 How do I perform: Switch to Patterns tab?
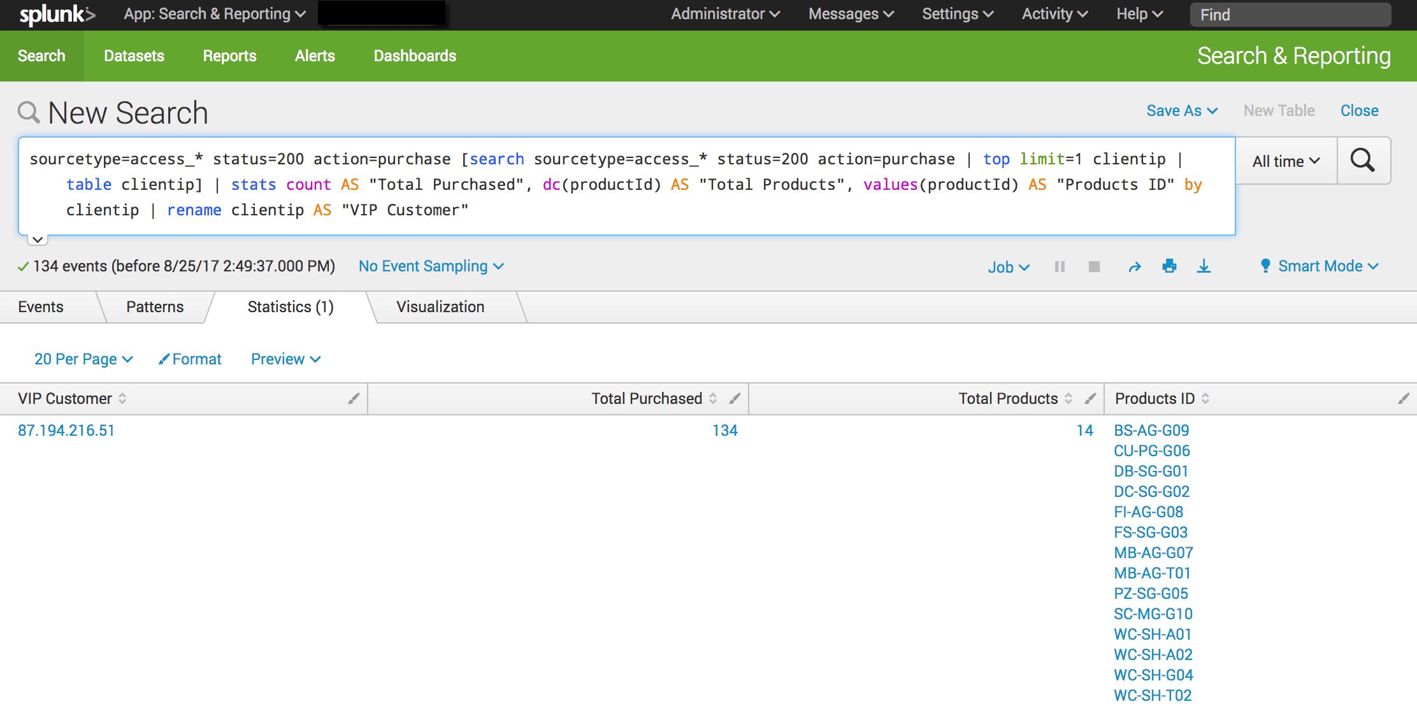(155, 307)
